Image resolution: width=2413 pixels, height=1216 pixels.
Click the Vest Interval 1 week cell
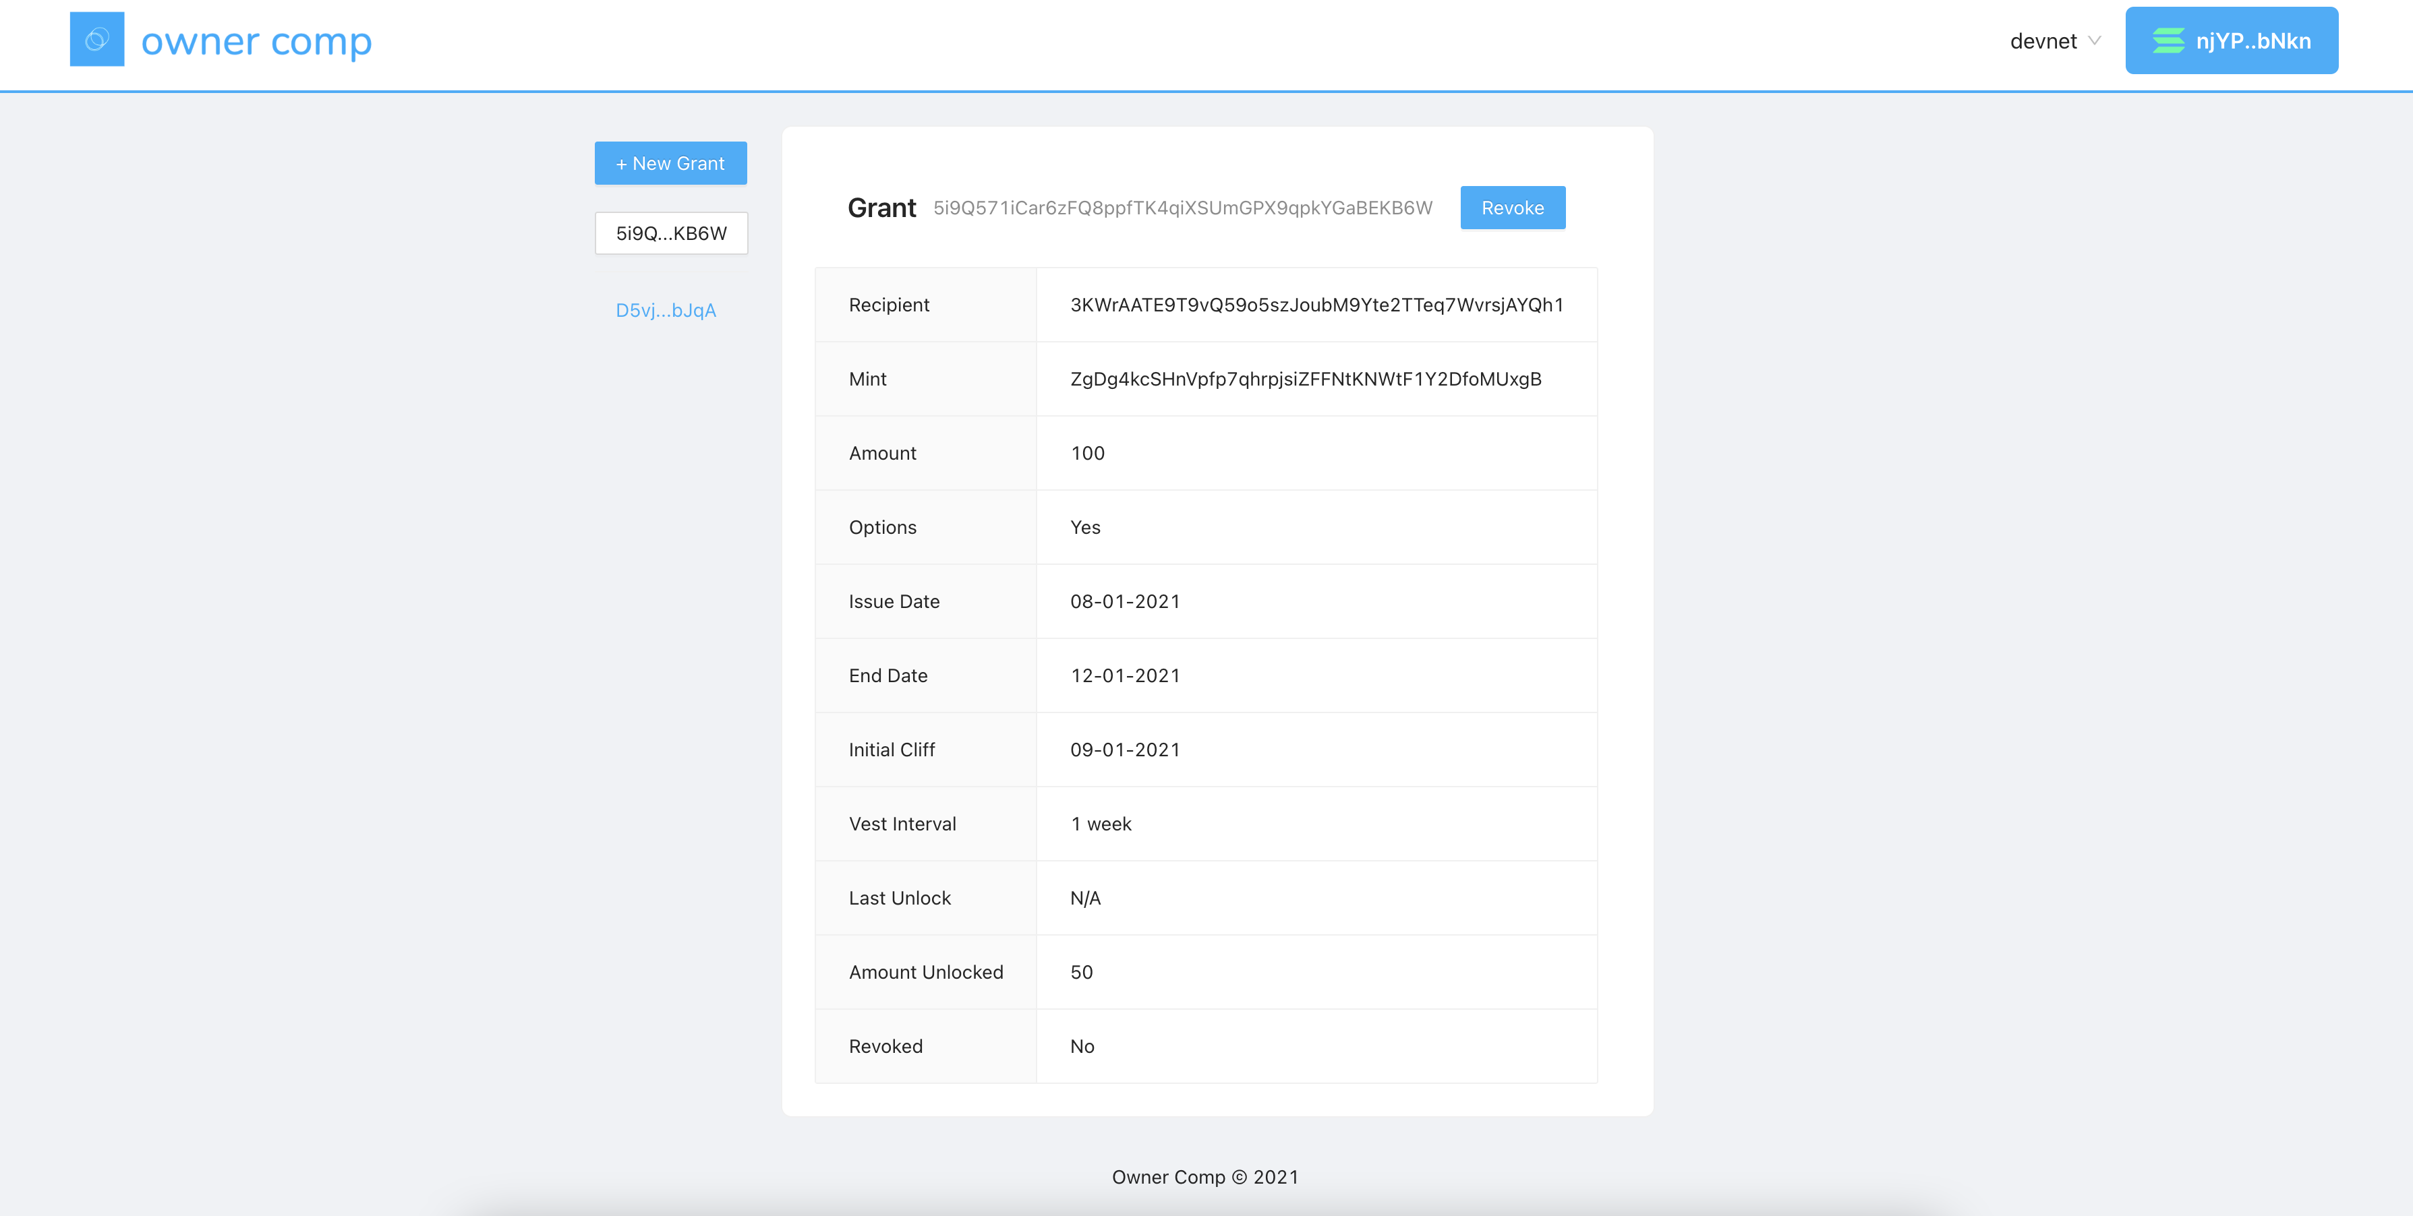pos(1101,824)
